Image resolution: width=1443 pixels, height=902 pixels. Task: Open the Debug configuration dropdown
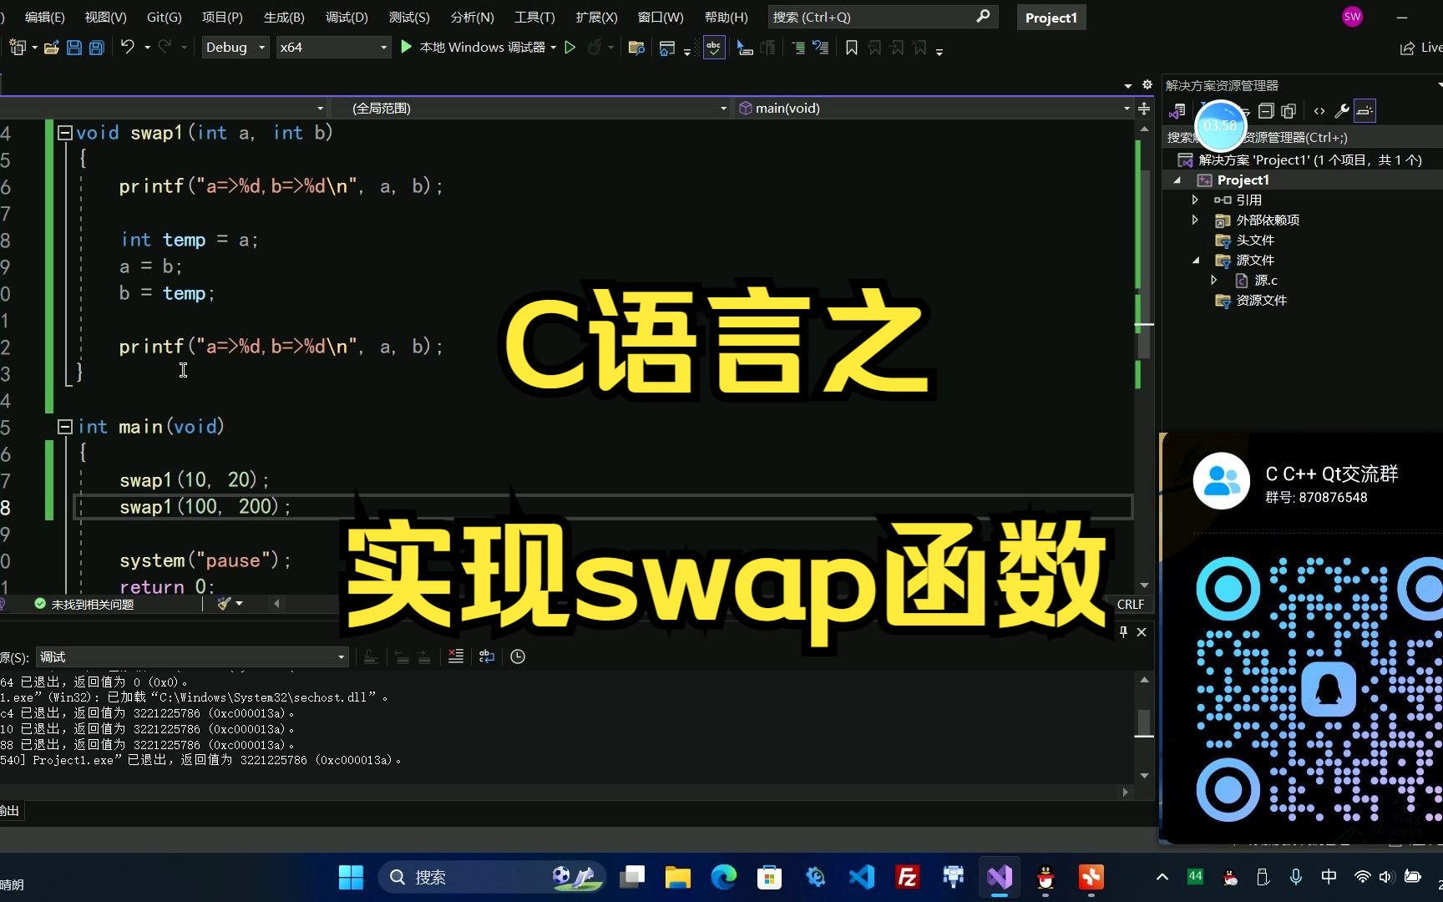click(235, 48)
